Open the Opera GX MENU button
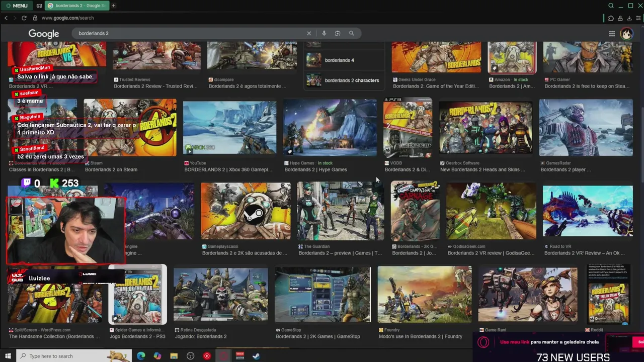The height and width of the screenshot is (362, 644). coord(17,6)
